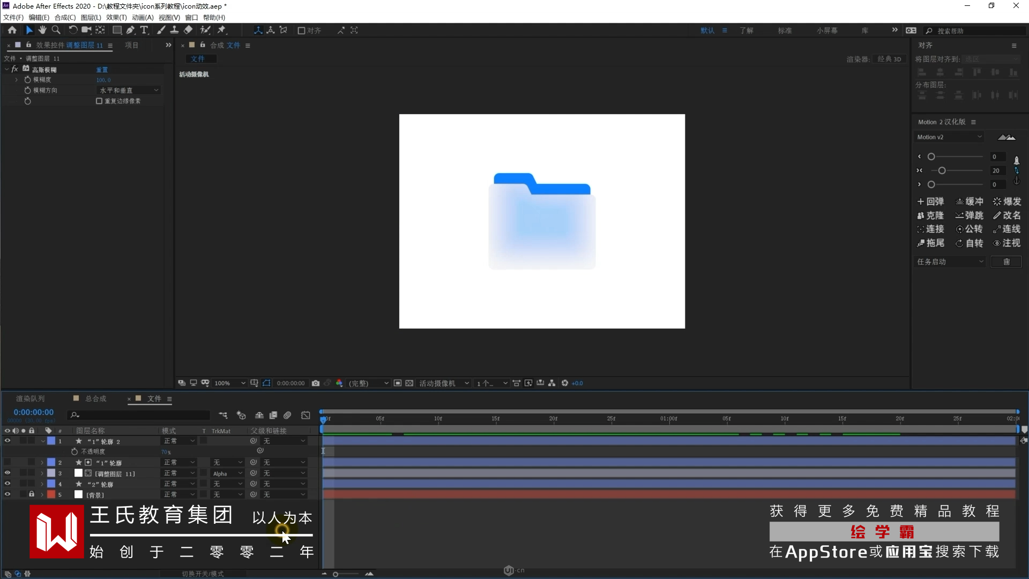Enable 重复边缘像素 checkbox
This screenshot has height=579, width=1029.
99,101
